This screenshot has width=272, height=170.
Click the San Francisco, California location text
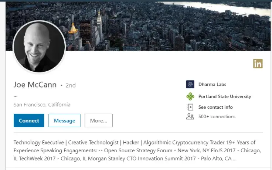click(42, 105)
